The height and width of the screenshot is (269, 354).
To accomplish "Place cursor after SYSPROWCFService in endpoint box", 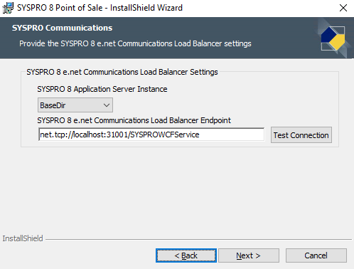I will click(x=200, y=134).
